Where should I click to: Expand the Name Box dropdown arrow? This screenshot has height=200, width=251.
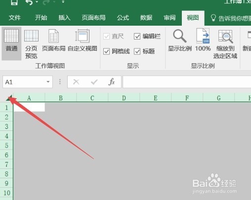48,82
